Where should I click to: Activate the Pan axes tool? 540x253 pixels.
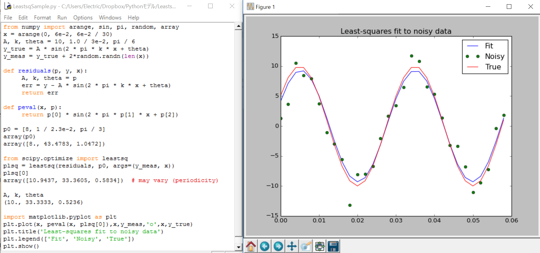pyautogui.click(x=292, y=246)
